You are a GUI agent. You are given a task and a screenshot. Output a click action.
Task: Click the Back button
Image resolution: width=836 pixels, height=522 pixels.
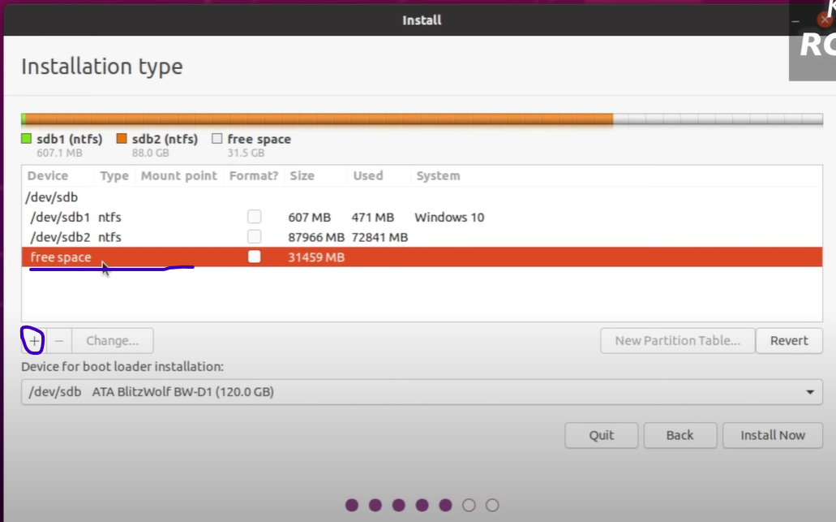click(x=680, y=435)
